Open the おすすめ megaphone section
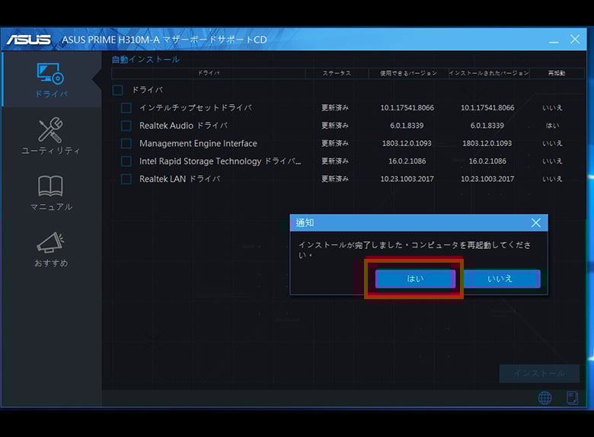This screenshot has width=594, height=437. [51, 249]
